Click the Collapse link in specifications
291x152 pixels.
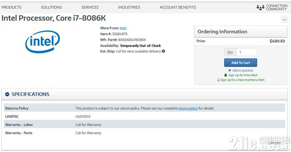(x=274, y=143)
